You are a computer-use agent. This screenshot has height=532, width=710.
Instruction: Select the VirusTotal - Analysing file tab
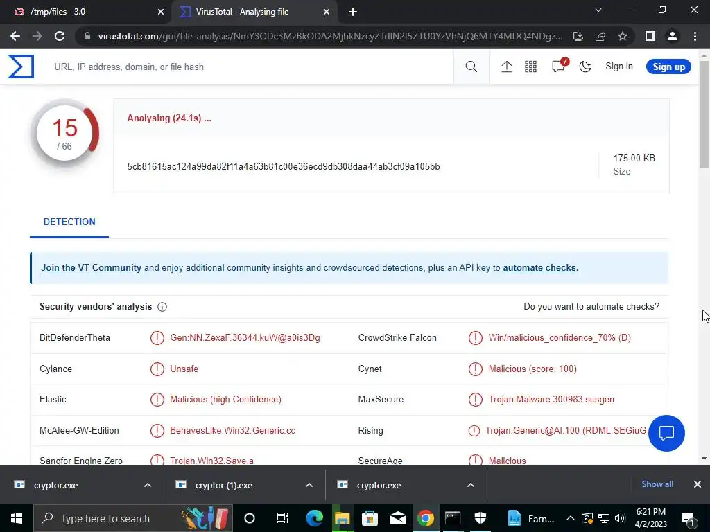(x=254, y=12)
